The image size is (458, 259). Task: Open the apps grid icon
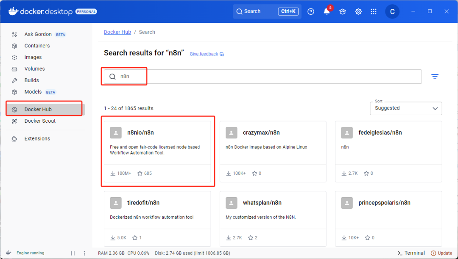point(374,11)
